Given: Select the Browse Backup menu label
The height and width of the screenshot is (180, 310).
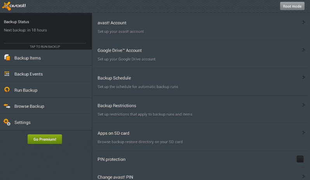Looking at the screenshot, I should tap(29, 106).
